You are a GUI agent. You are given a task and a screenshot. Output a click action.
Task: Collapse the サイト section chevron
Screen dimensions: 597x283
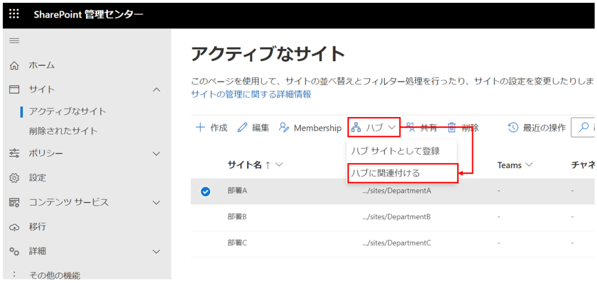[156, 89]
